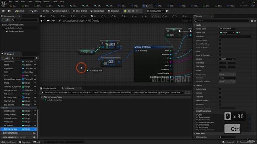Open the Variable Type Integer dropdown
257x144 pixels.
[x=227, y=33]
